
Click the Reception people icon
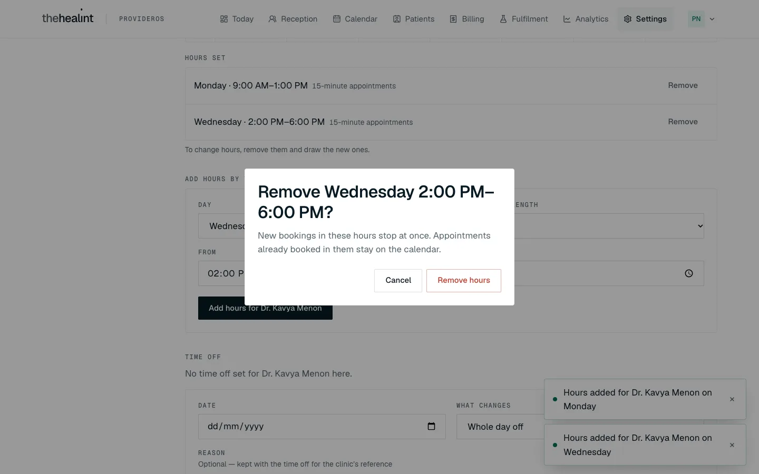pos(273,19)
